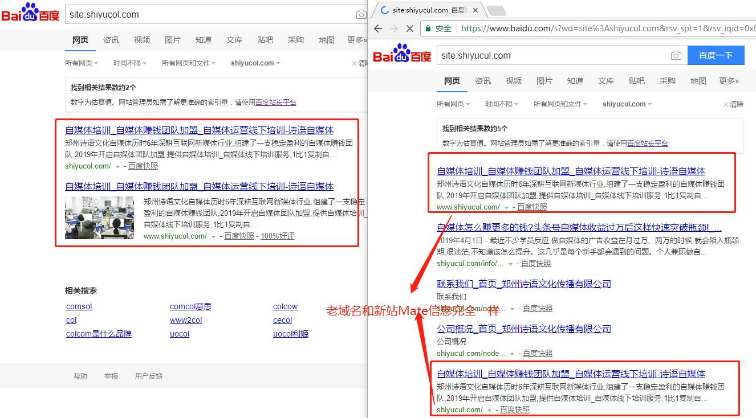Click related search www2col
The height and width of the screenshot is (418, 756).
[x=186, y=321]
